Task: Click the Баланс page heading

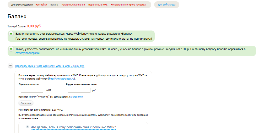Action: (17, 16)
